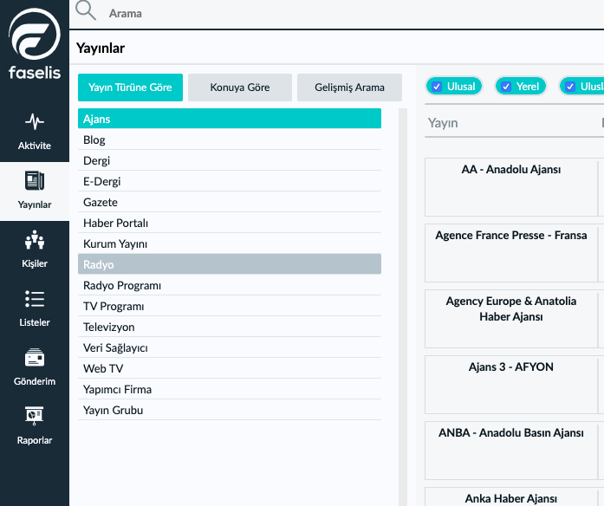Toggle the Ulusal checkbox
The width and height of the screenshot is (604, 506).
click(437, 87)
